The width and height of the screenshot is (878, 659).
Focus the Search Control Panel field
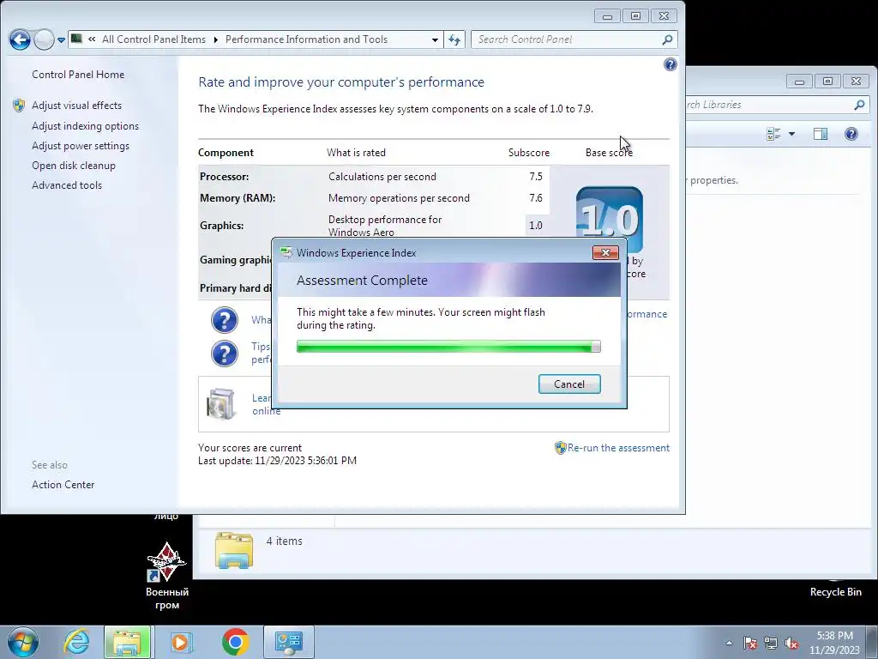[x=574, y=39]
